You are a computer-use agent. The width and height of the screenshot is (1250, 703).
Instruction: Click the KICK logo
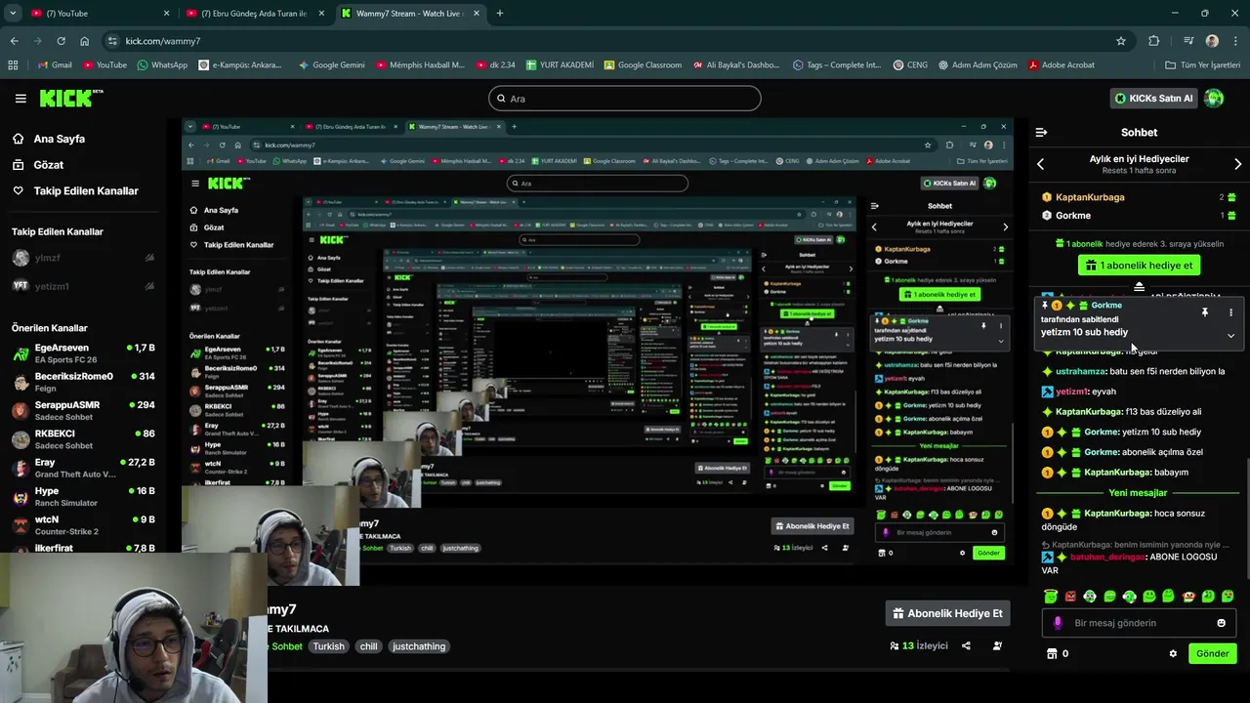[70, 98]
